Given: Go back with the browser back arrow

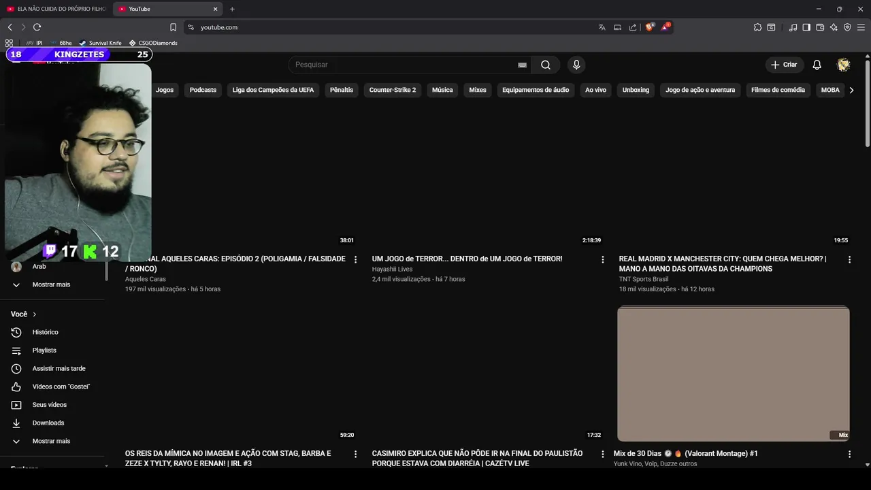Looking at the screenshot, I should [x=10, y=27].
